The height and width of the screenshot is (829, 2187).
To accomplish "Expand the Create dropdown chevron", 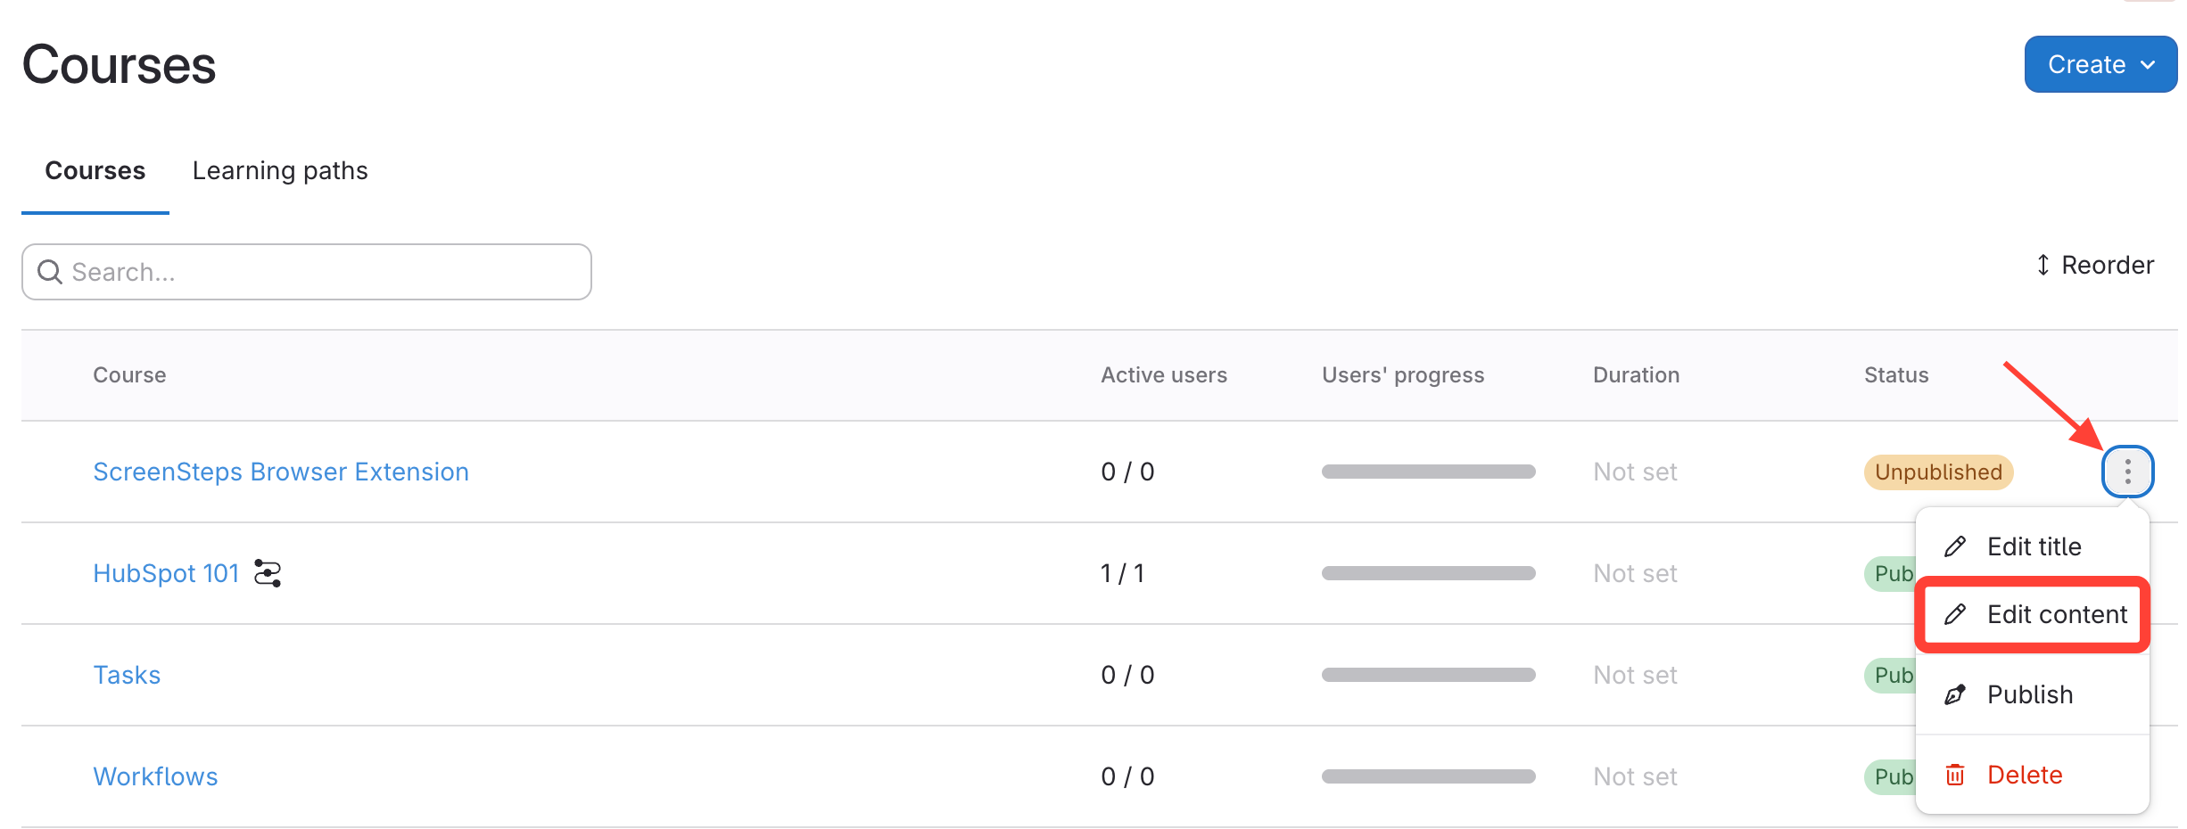I will pos(2149,64).
